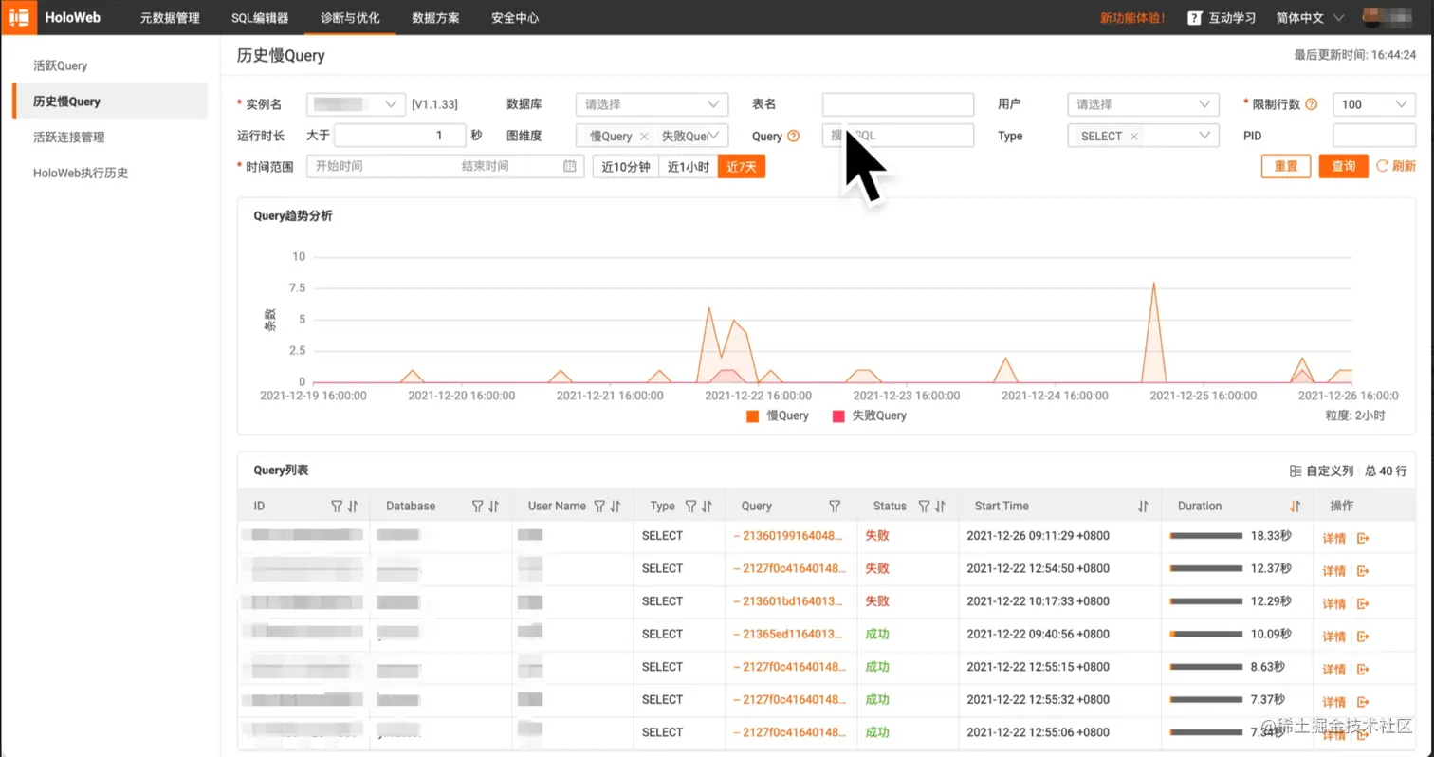
Task: Switch to the 诊断与优化 tab
Action: point(350,18)
